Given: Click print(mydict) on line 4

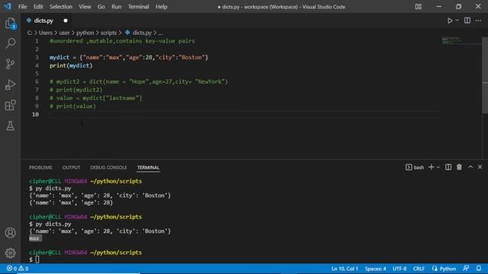Looking at the screenshot, I should pos(71,65).
